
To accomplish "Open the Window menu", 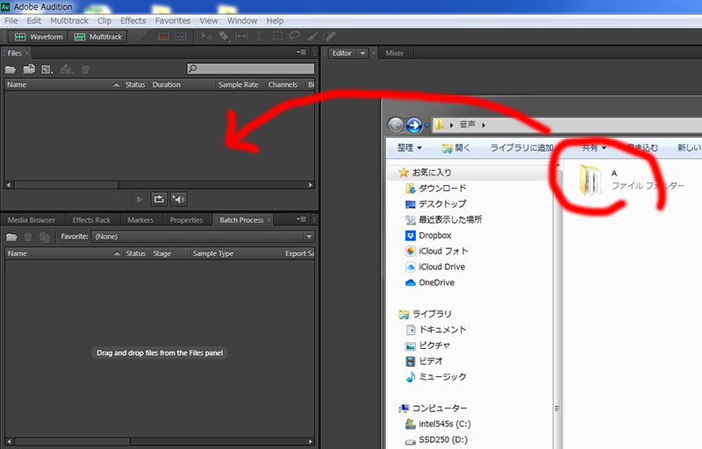I will 242,20.
